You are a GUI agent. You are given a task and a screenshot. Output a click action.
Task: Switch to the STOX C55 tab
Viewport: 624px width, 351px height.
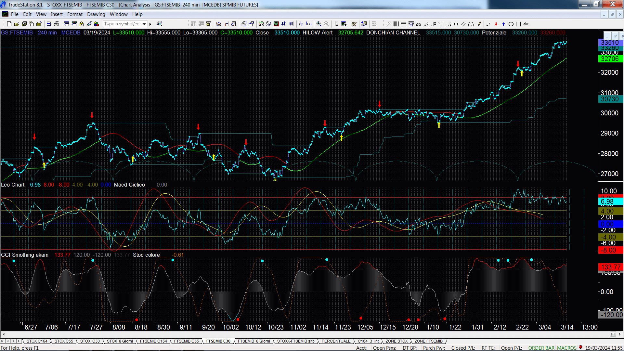(x=64, y=341)
